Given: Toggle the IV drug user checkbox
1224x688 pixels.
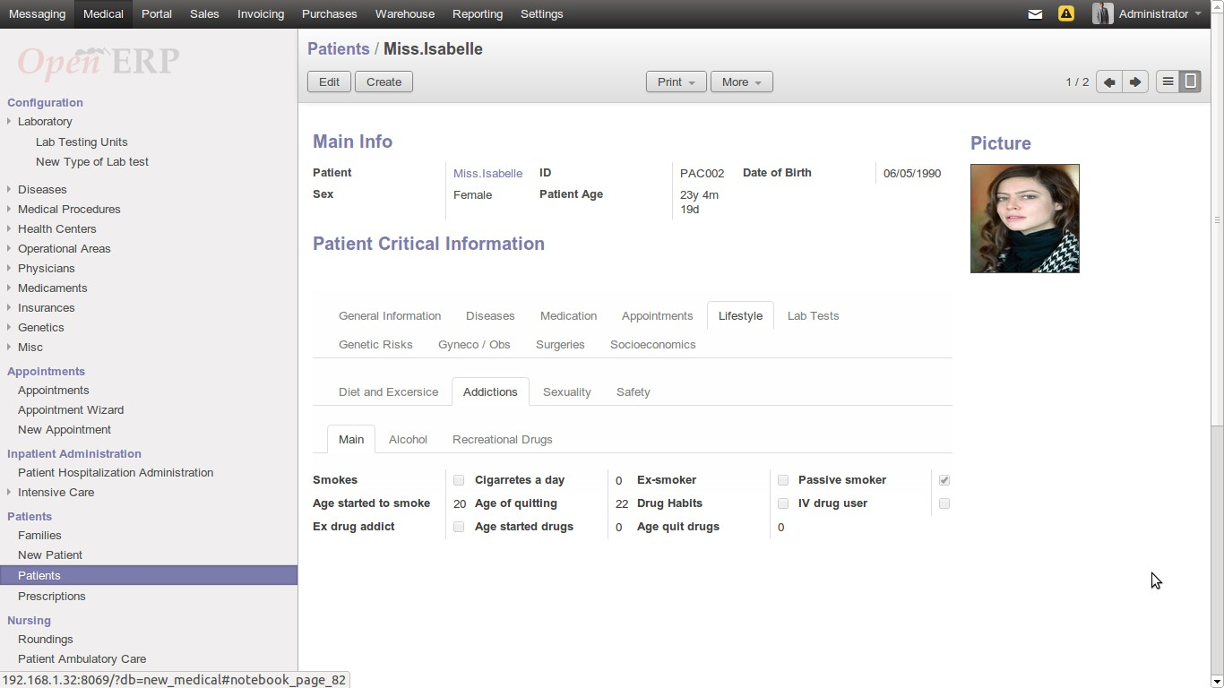Looking at the screenshot, I should tap(944, 503).
